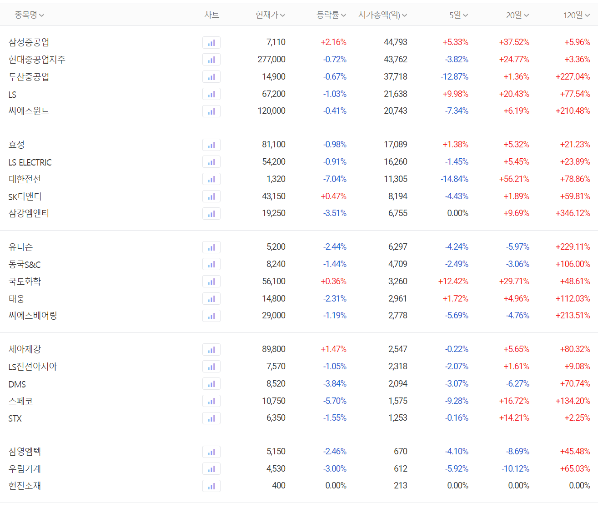This screenshot has height=508, width=598.
Task: Sort by 20일 column header
Action: click(x=518, y=15)
